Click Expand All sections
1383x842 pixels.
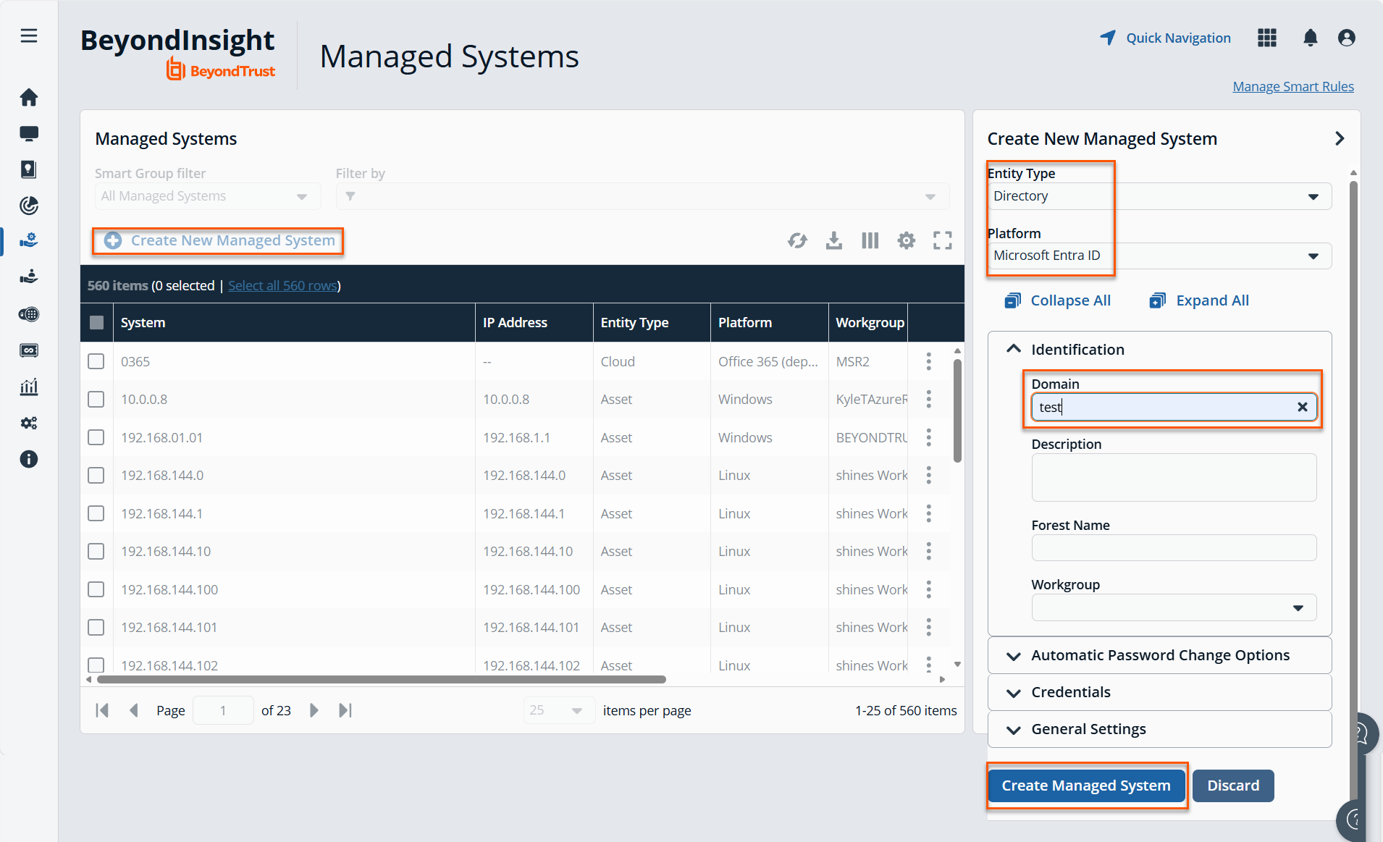(x=1199, y=300)
